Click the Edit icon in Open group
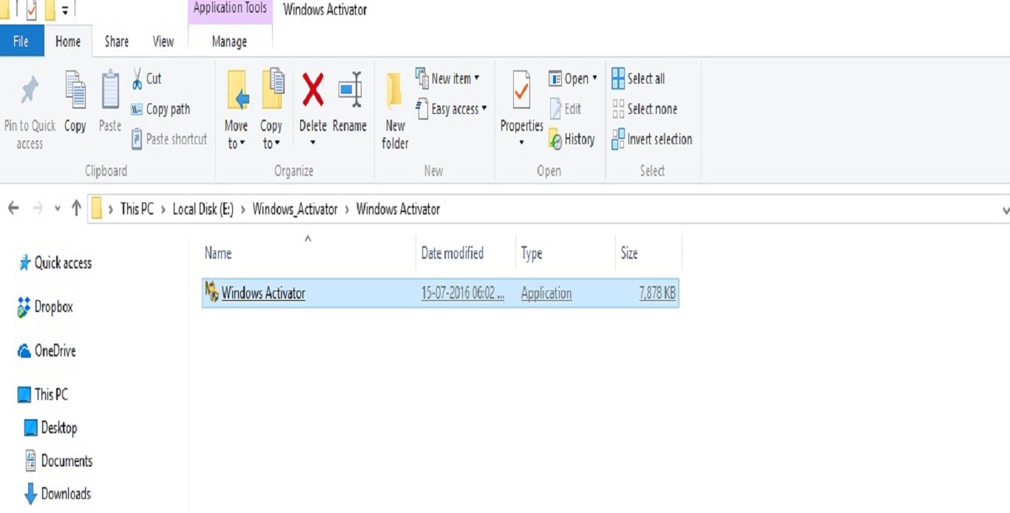Image resolution: width=1010 pixels, height=513 pixels. 556,109
